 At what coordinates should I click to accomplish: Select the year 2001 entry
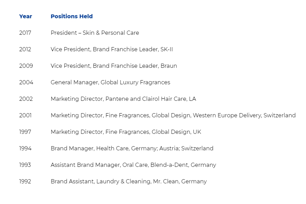tap(25, 115)
